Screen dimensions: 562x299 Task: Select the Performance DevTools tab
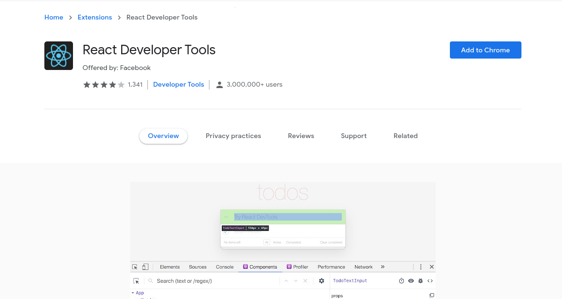pos(331,267)
